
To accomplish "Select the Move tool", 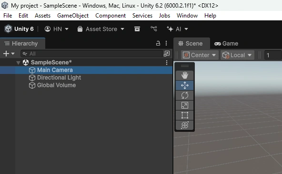I will coord(184,85).
